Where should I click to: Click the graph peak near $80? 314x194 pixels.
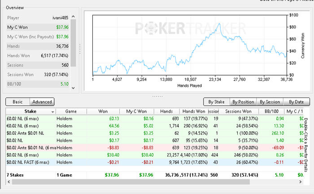[219, 24]
